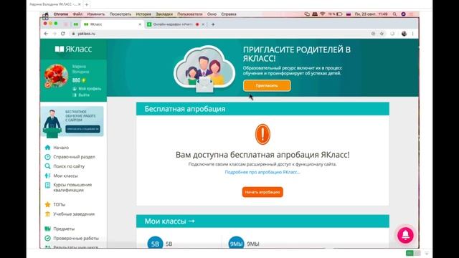Switch to the ЯКласс browser tab
The width and height of the screenshot is (459, 258).
[111, 24]
